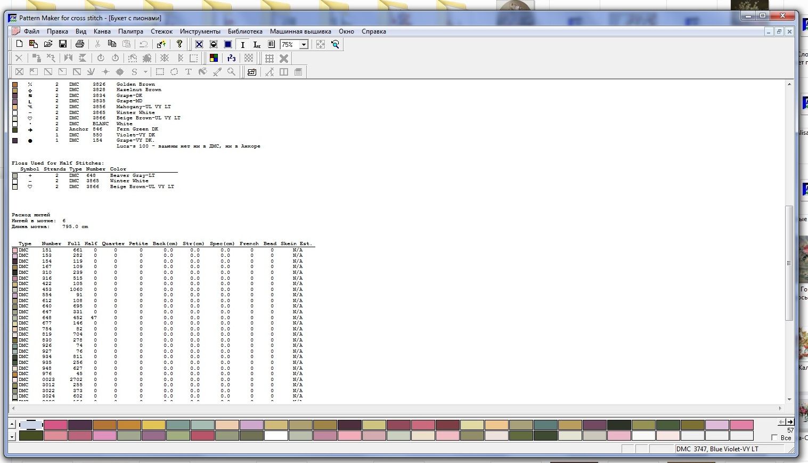Click the sewing machine icon

pos(252,72)
